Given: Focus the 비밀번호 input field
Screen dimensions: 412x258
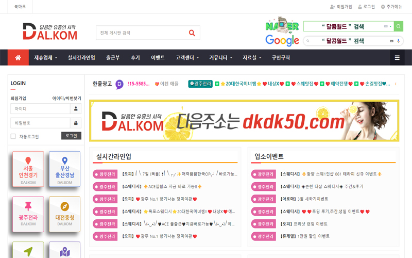Looking at the screenshot, I should click(40, 123).
